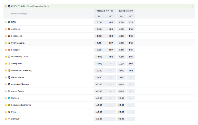This screenshot has height=125, width=198.
Task: Click the Арсенал club crest
Action: pos(9,29)
